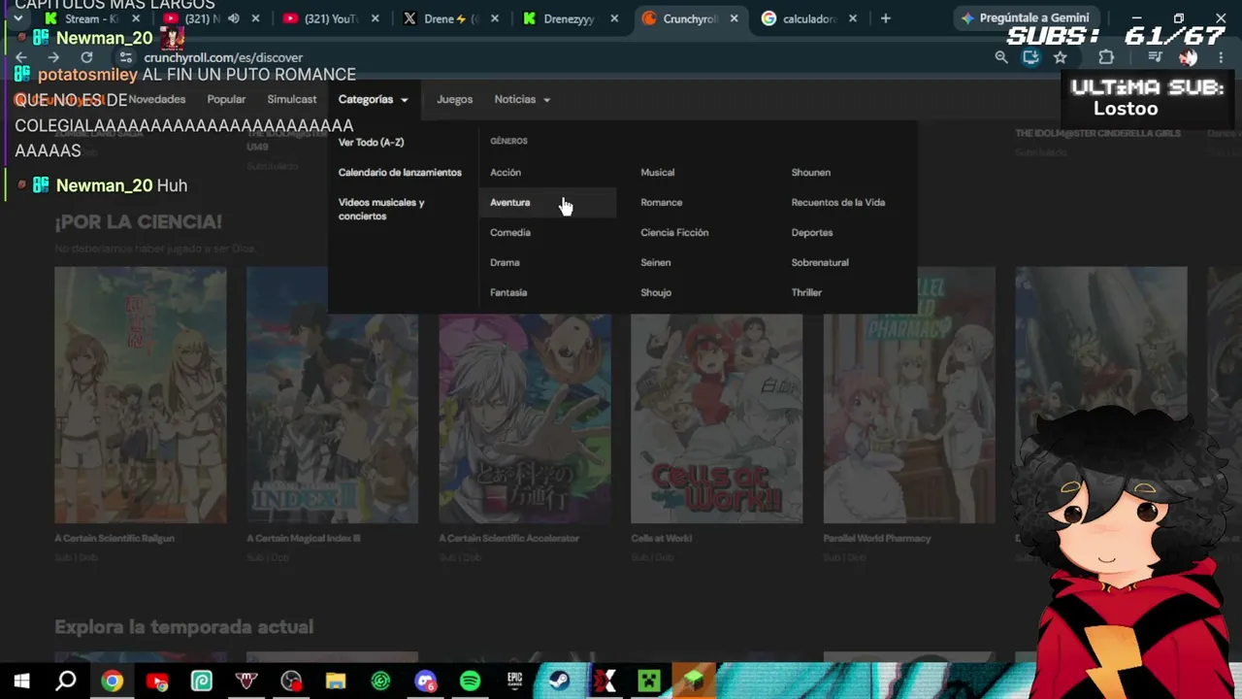Open the Windows Start menu
Image resolution: width=1242 pixels, height=699 pixels.
tap(21, 682)
